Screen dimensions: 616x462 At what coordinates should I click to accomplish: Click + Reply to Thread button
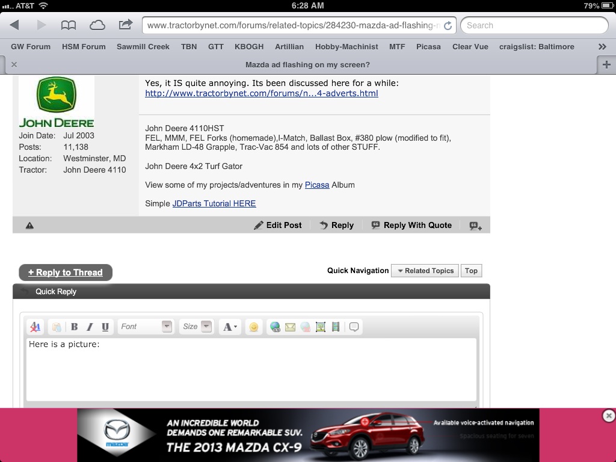(x=66, y=273)
